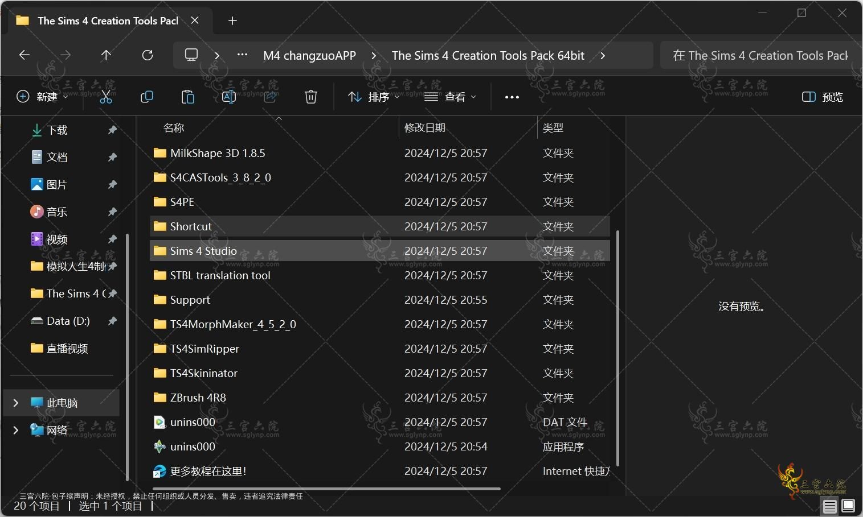Image resolution: width=863 pixels, height=517 pixels.
Task: Click the vertical scrollbar of file list
Action: (617, 349)
